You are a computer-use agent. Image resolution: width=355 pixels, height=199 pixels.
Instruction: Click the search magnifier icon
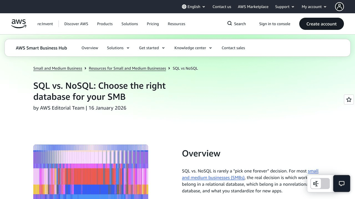230,23
